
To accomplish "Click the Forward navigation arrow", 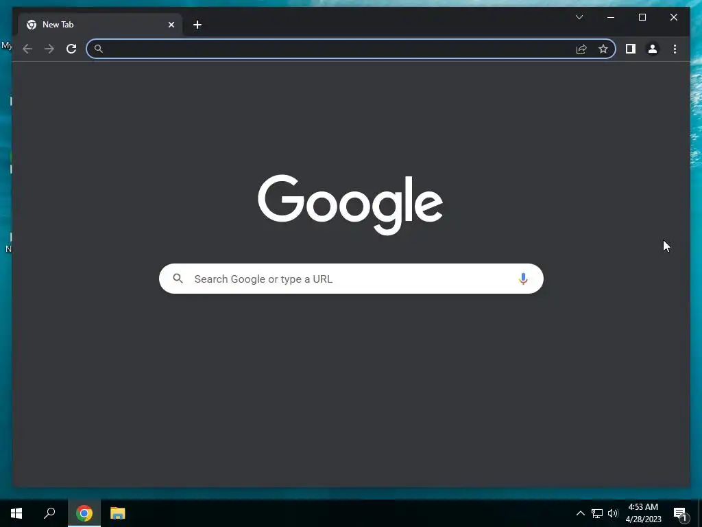I will (x=49, y=49).
